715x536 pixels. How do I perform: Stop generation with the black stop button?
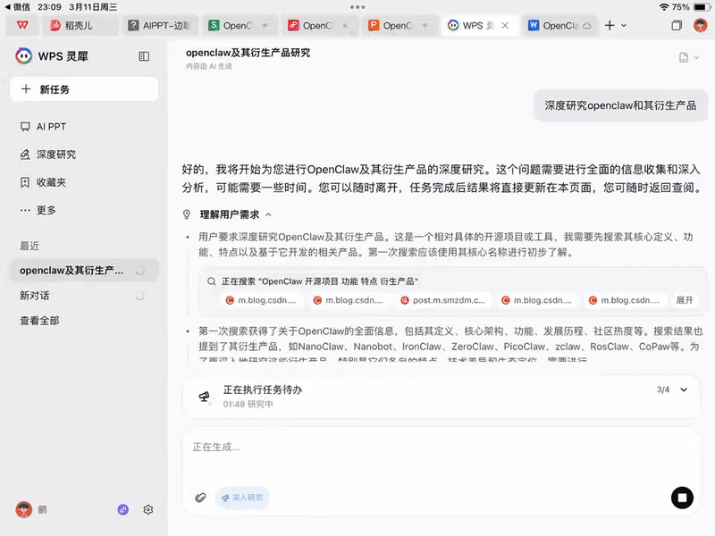[682, 498]
